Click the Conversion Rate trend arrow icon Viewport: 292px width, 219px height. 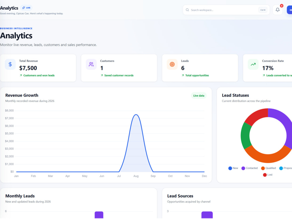tap(253, 64)
